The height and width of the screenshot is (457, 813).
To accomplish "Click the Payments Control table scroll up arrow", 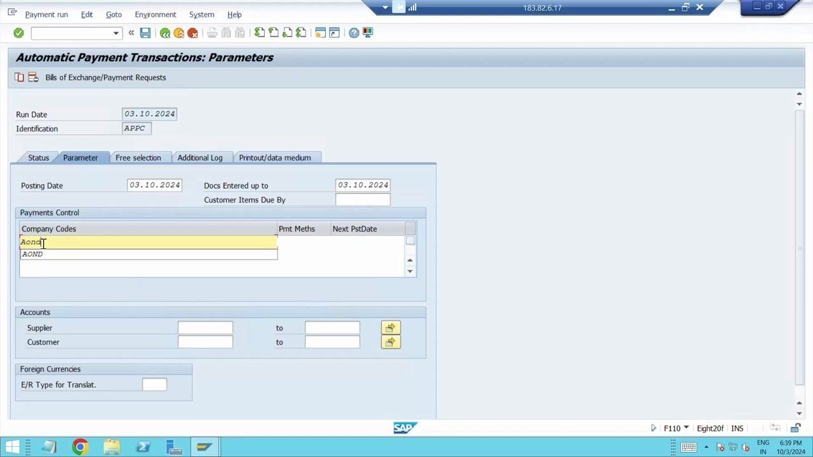I will (410, 260).
